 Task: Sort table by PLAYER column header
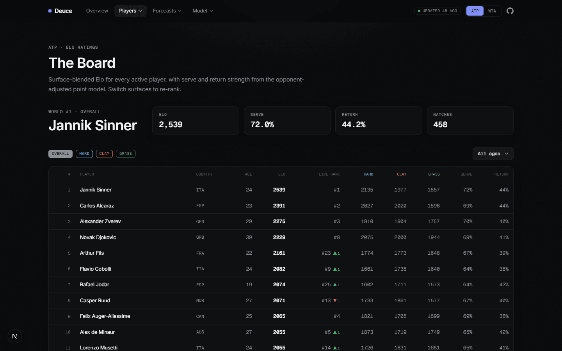87,174
